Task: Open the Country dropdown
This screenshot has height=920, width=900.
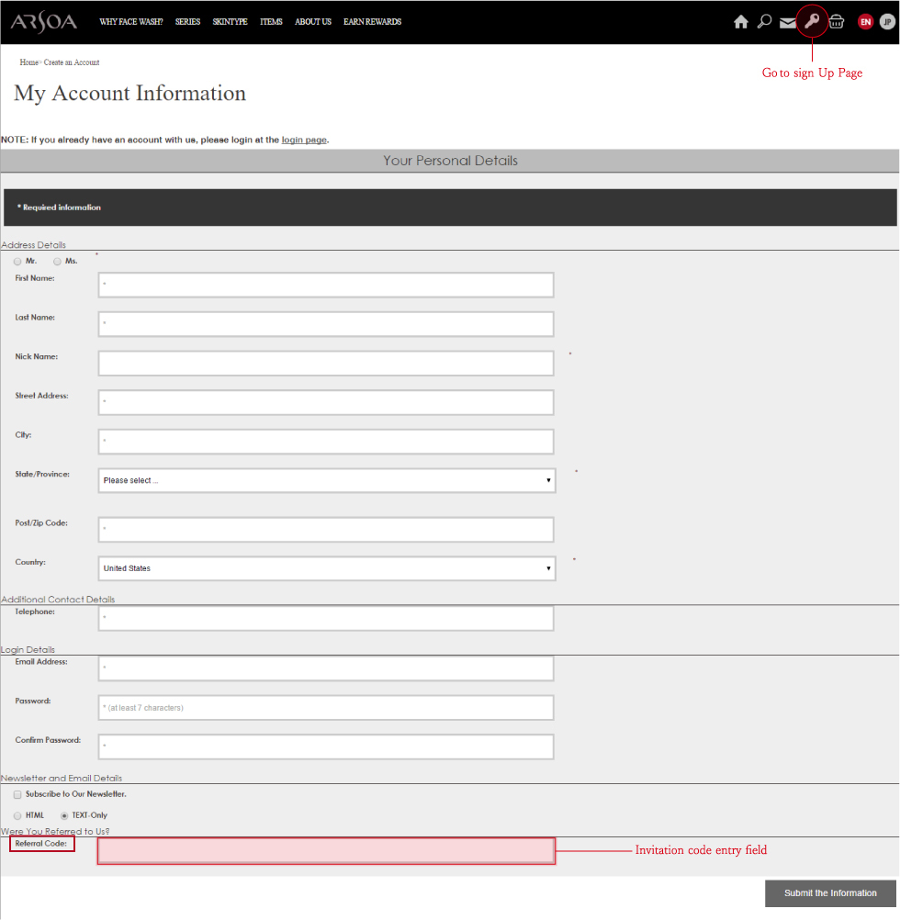Action: 327,568
